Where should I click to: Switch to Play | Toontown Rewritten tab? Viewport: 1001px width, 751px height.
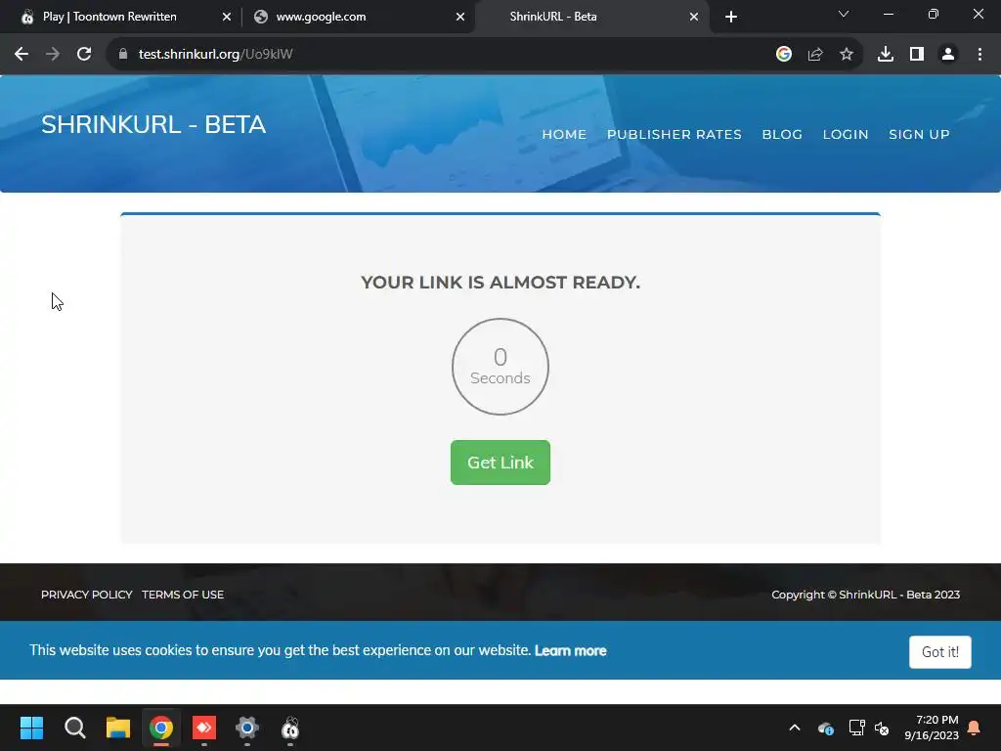119,17
